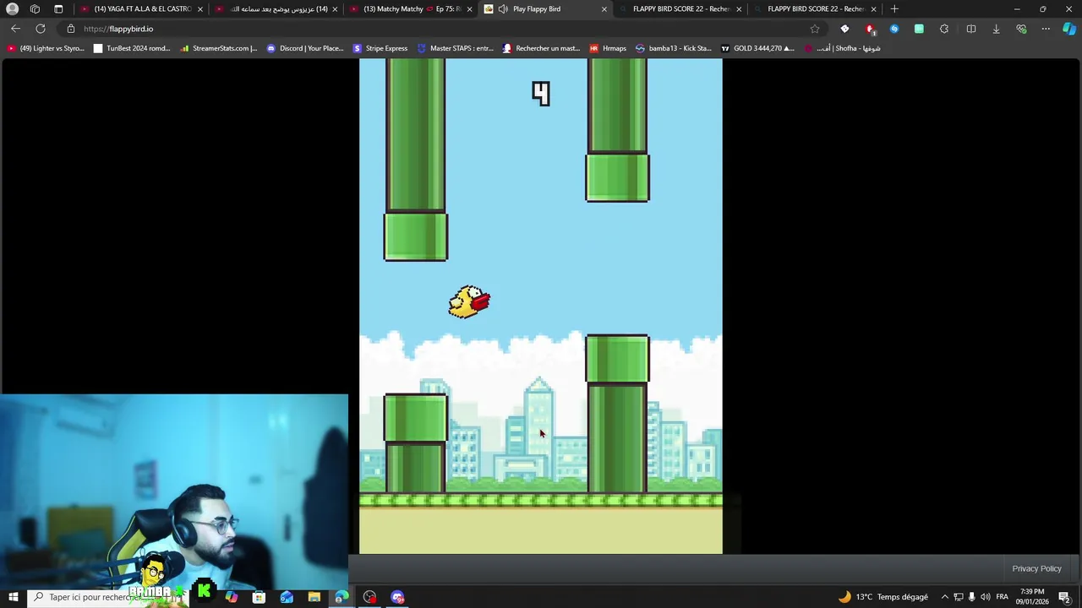Open OBS Studio taskbar icon
1082x608 pixels.
[x=369, y=597]
